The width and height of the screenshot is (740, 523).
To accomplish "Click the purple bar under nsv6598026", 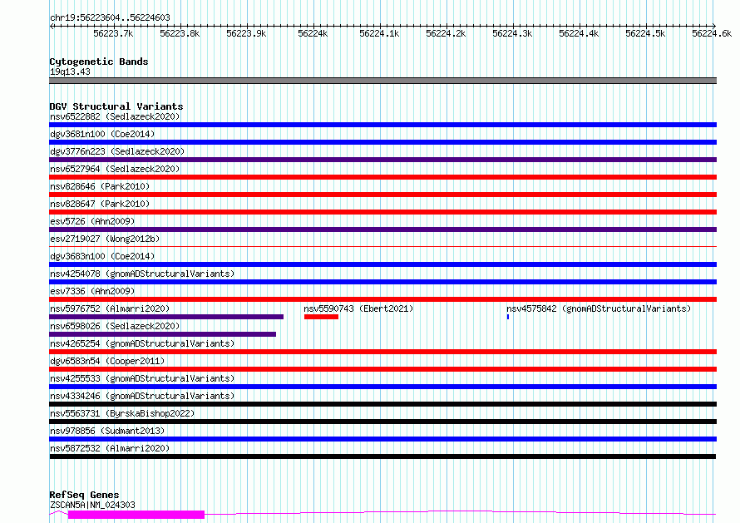I will tap(162, 334).
